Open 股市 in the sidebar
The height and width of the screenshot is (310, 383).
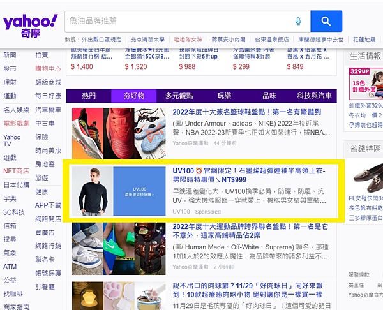coord(10,69)
